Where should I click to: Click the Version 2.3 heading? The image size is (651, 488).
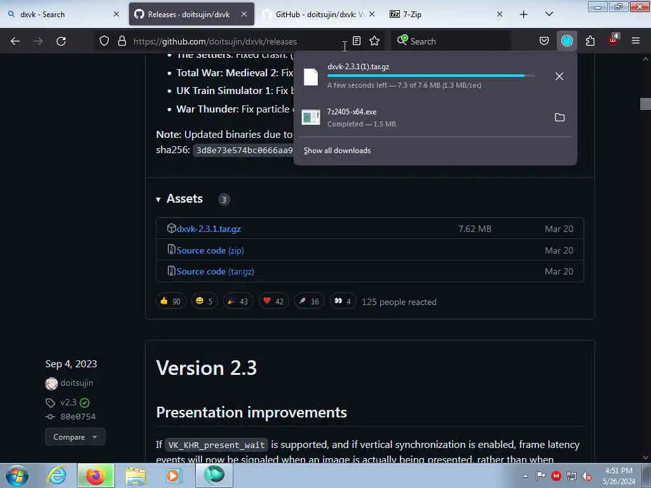(x=207, y=368)
